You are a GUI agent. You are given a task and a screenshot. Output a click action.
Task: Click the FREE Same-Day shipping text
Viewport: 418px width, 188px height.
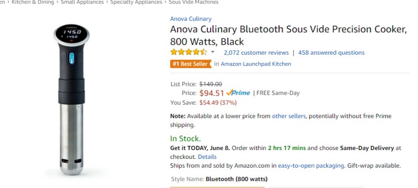click(278, 93)
